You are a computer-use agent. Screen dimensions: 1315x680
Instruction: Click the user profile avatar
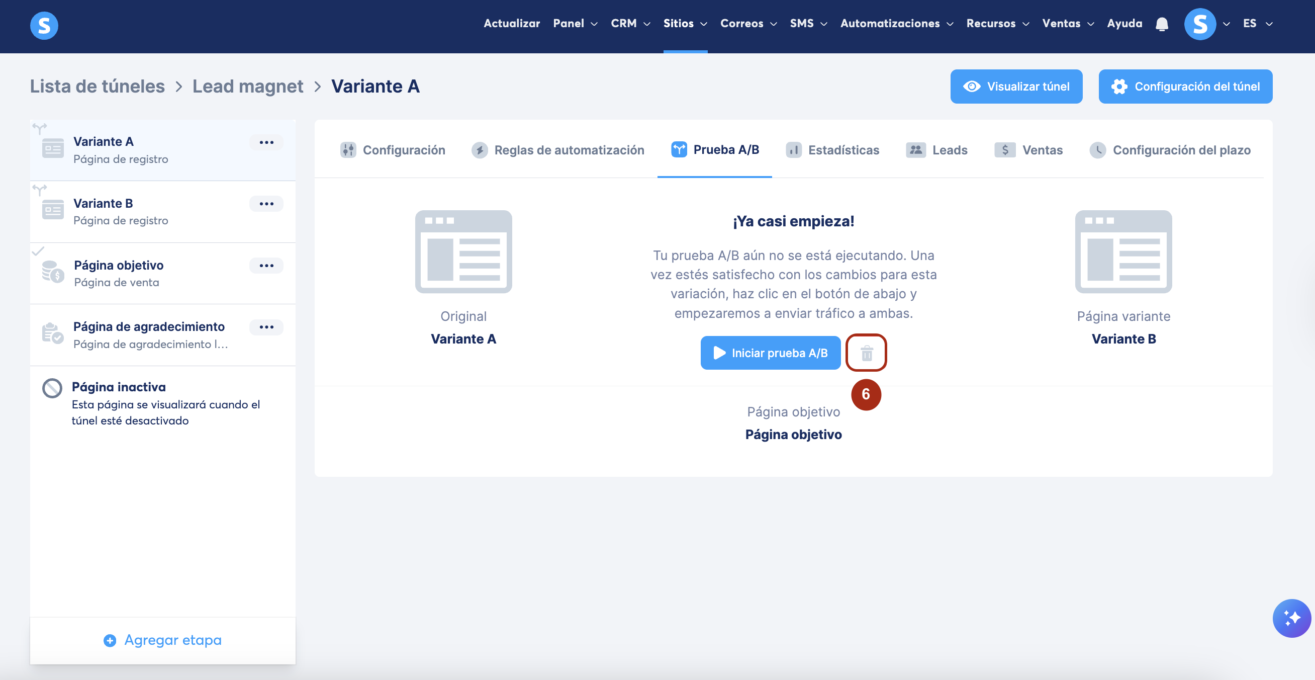(x=1199, y=24)
